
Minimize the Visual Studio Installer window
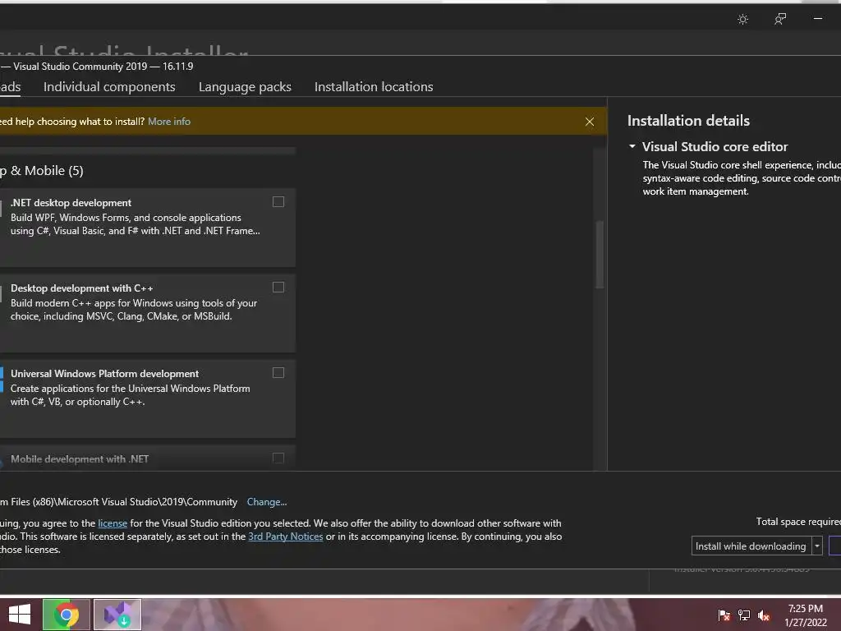(818, 19)
